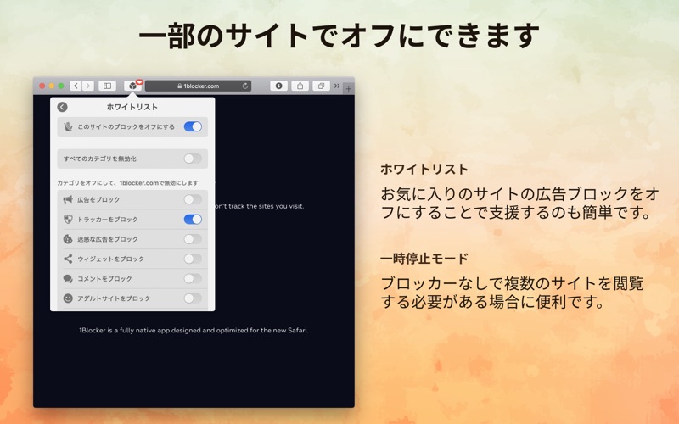
Task: Click カテゴリをオフにして hint text
Action: click(128, 183)
